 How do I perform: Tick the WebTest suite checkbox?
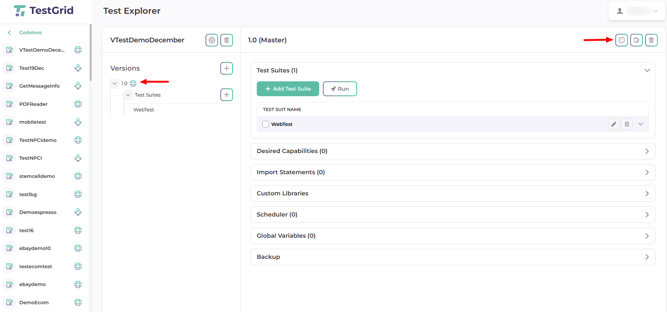(x=266, y=124)
